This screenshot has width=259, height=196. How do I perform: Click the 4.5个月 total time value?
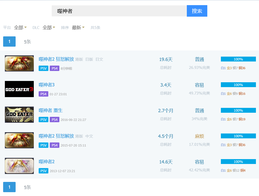[166, 136]
